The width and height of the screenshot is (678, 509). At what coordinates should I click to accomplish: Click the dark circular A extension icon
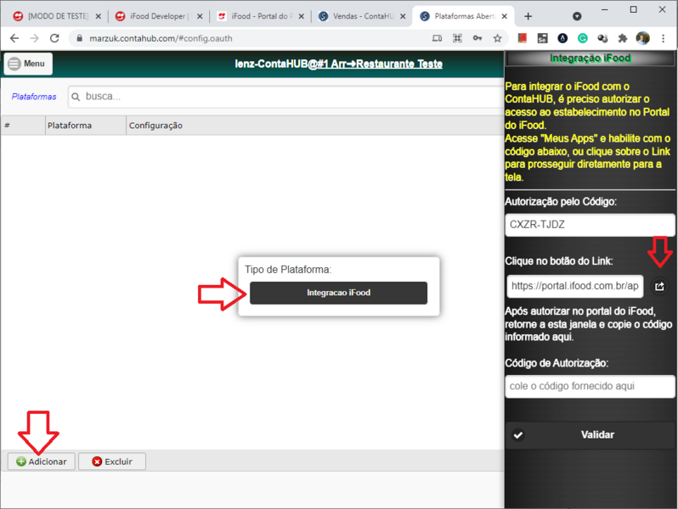click(562, 38)
